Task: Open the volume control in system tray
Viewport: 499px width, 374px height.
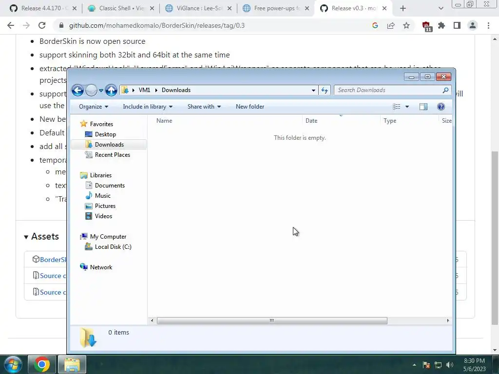Action: click(449, 365)
